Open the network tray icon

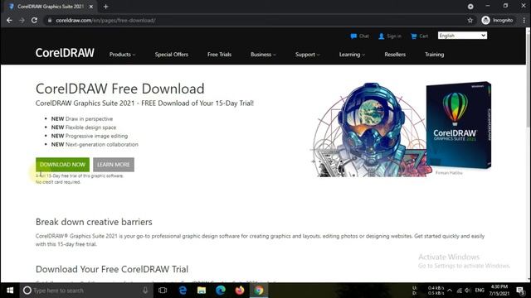pyautogui.click(x=459, y=291)
